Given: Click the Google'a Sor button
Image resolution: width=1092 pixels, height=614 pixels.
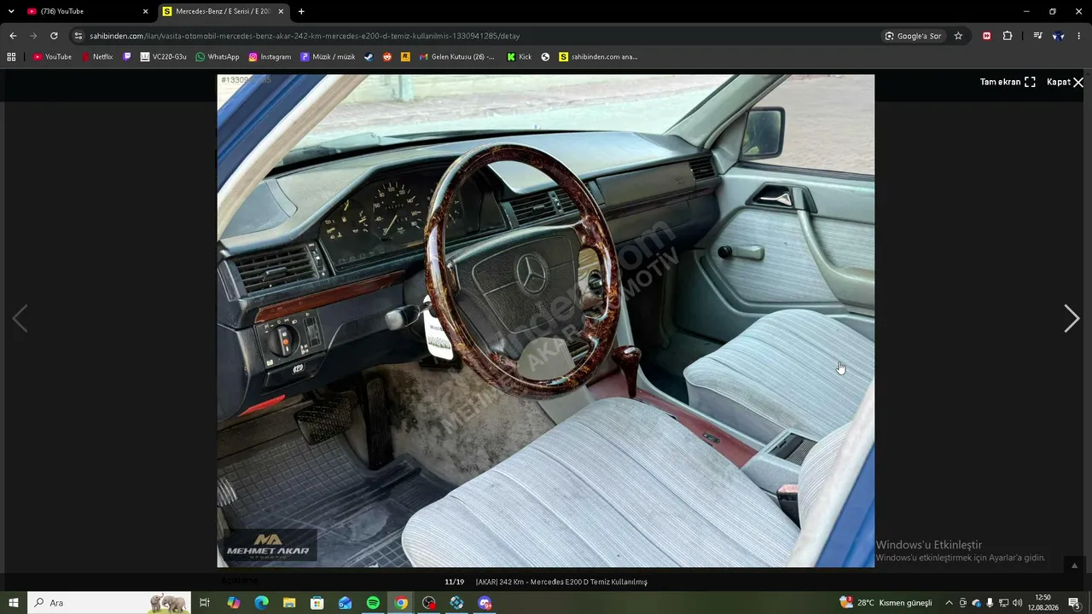Looking at the screenshot, I should 913,36.
